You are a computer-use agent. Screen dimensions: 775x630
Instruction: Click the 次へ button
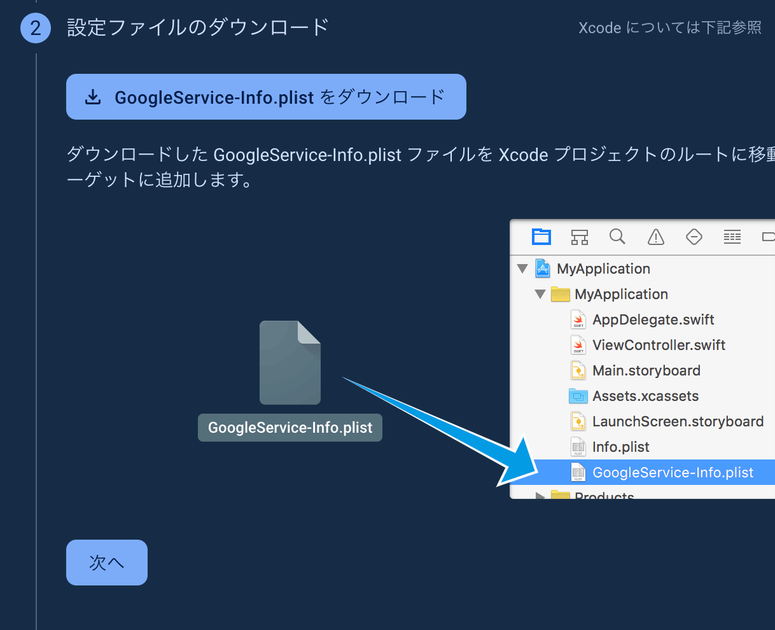(x=107, y=563)
